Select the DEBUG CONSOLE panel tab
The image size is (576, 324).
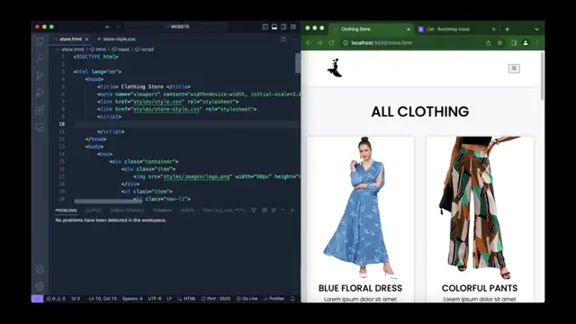coord(127,211)
